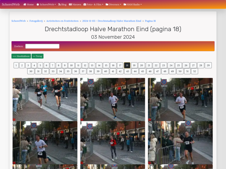Click the newspaper icon beside Nieuws
Image resolution: width=226 pixels, height=169 pixels.
coord(70,5)
